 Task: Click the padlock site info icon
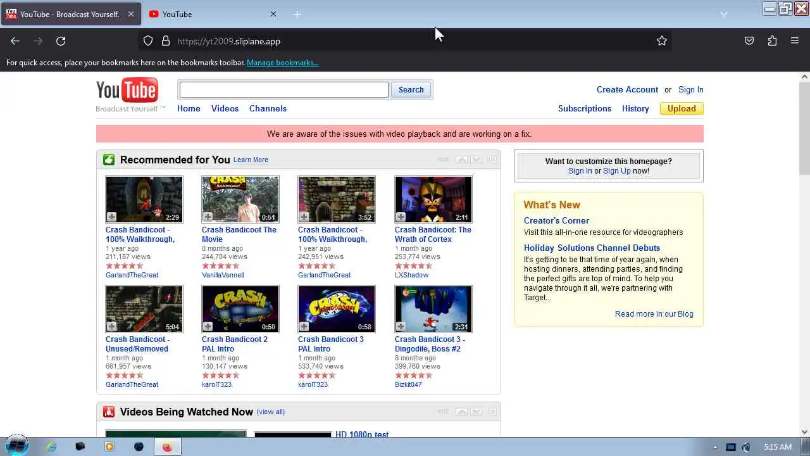click(166, 41)
